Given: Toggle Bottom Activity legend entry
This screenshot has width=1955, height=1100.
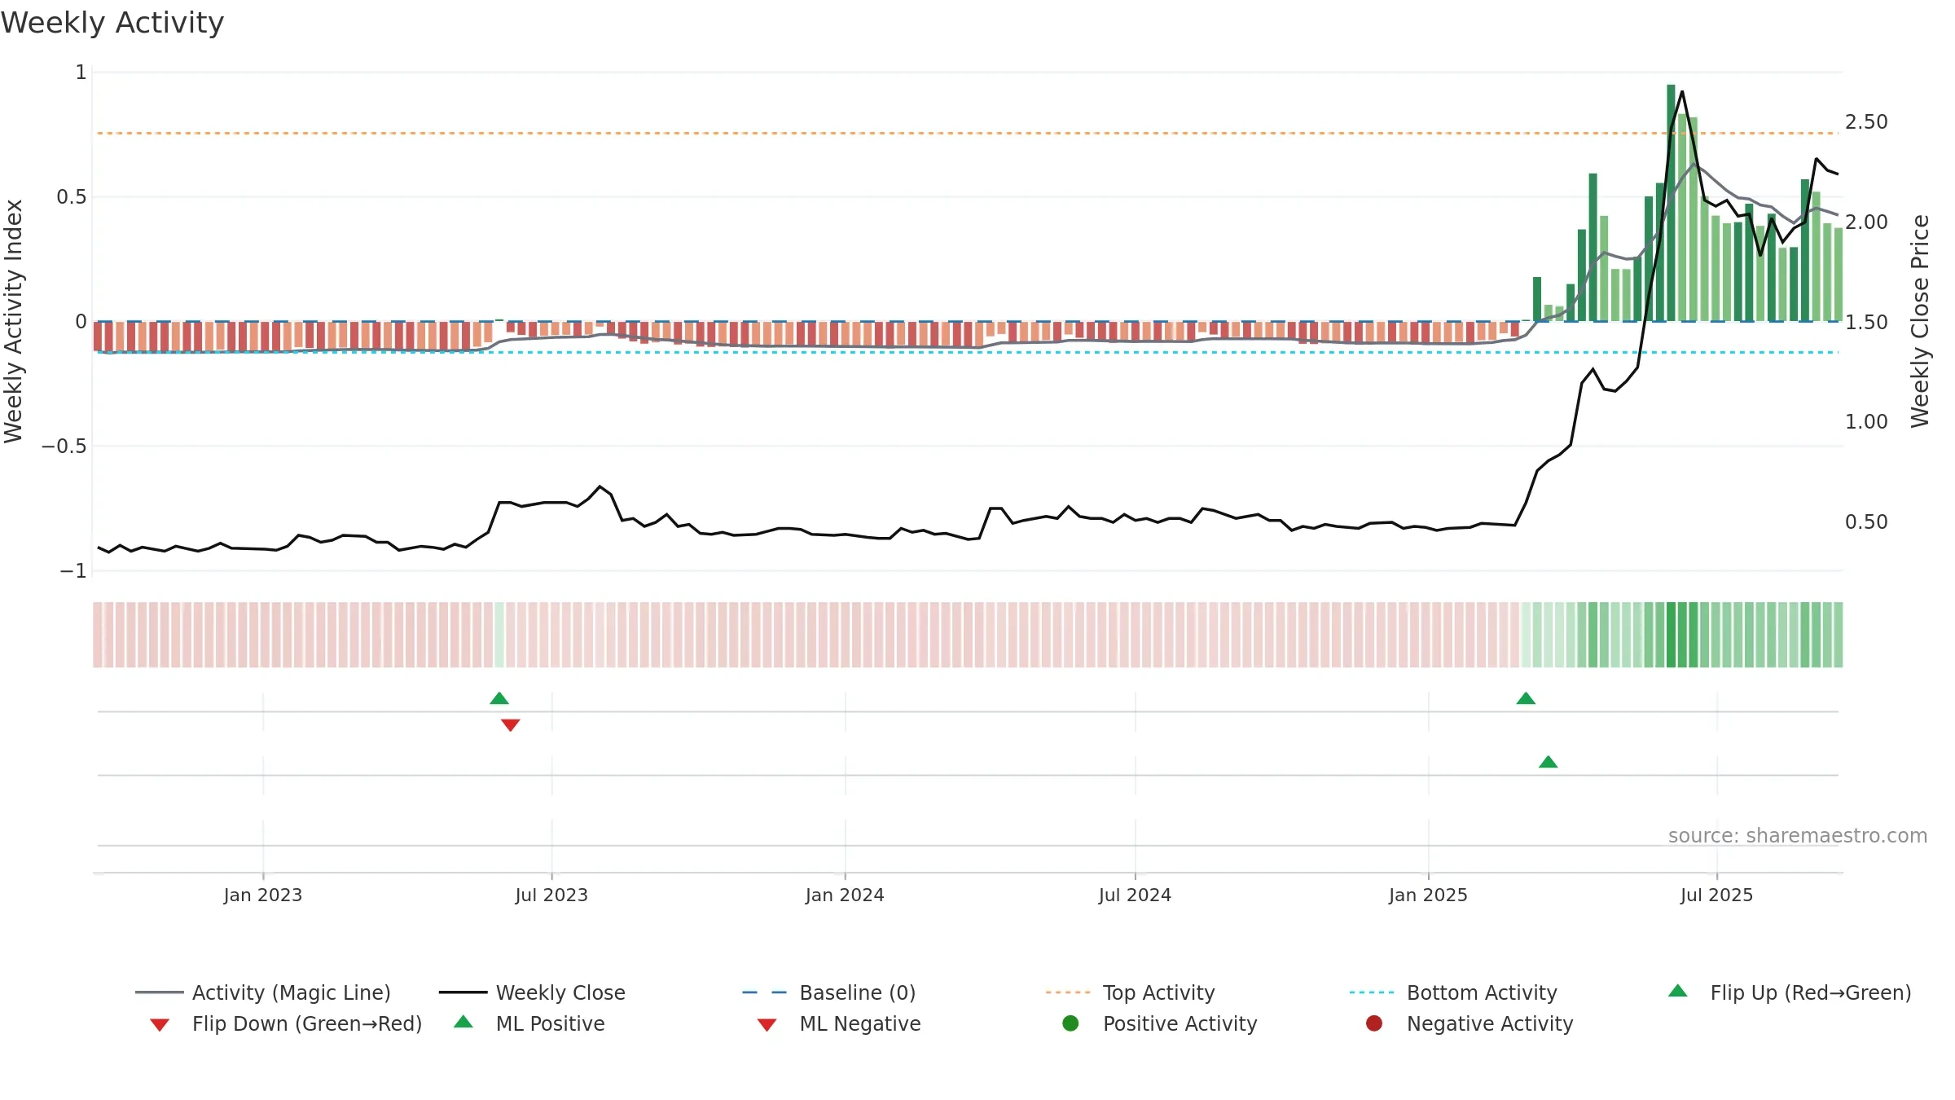Looking at the screenshot, I should click(1453, 992).
